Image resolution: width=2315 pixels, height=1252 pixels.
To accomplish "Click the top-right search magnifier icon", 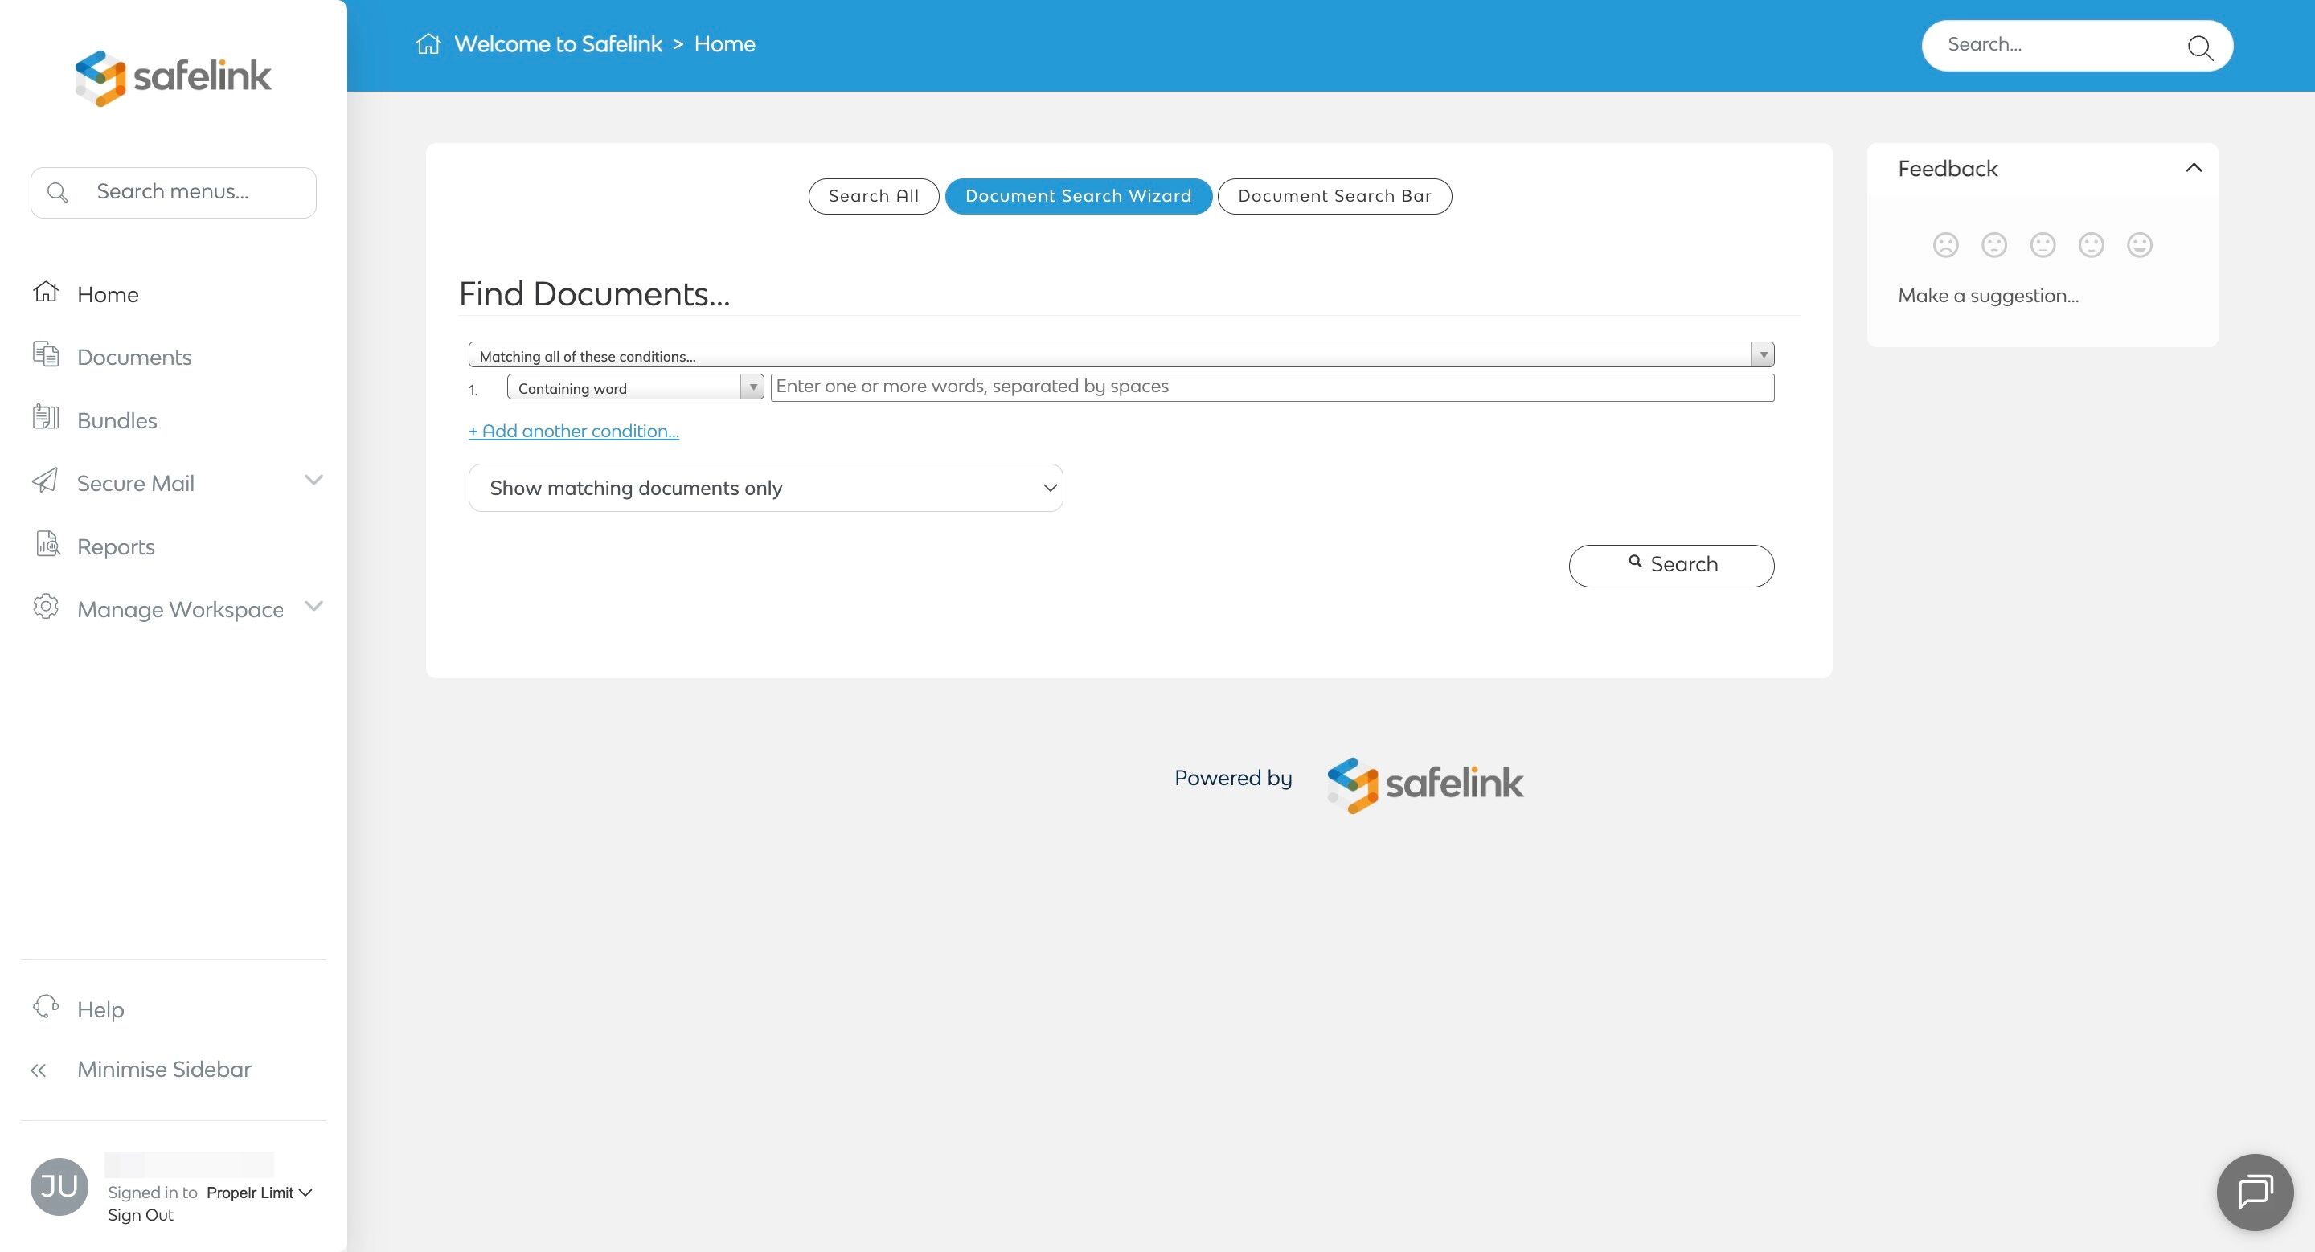I will click(x=2199, y=47).
